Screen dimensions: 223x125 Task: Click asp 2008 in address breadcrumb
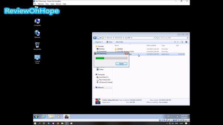[x=128, y=38]
